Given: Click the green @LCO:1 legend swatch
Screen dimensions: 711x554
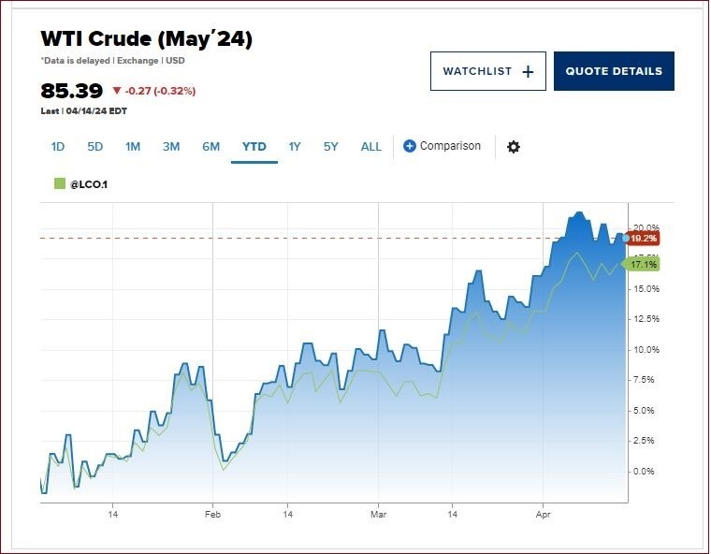Looking at the screenshot, I should click(x=60, y=184).
